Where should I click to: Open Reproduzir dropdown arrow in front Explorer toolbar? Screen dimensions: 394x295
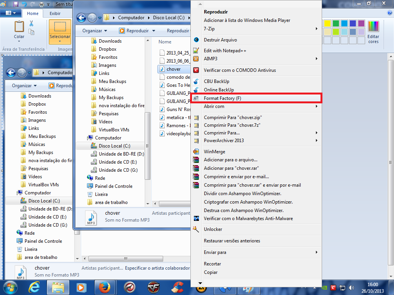[154, 31]
